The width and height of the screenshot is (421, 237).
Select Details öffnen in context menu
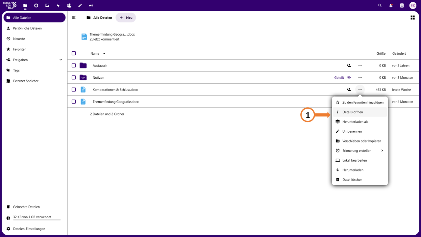coord(360,112)
